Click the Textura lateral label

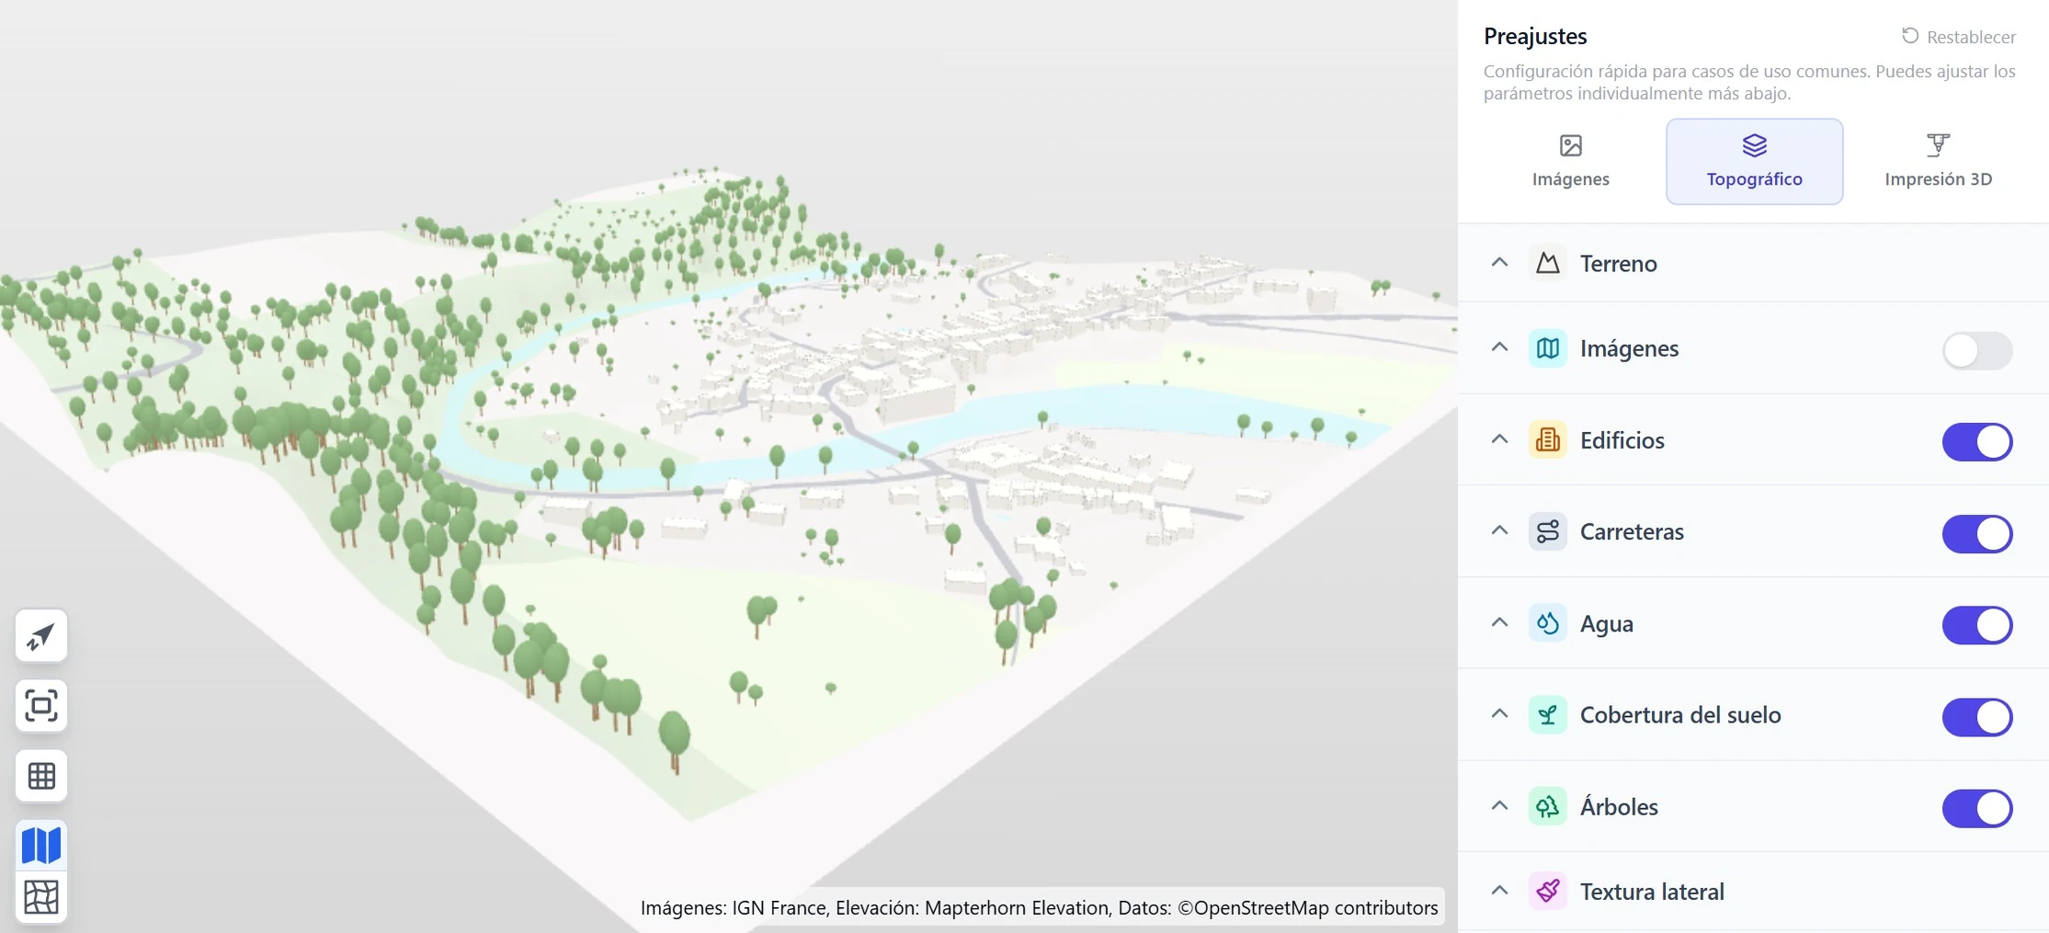(x=1652, y=892)
